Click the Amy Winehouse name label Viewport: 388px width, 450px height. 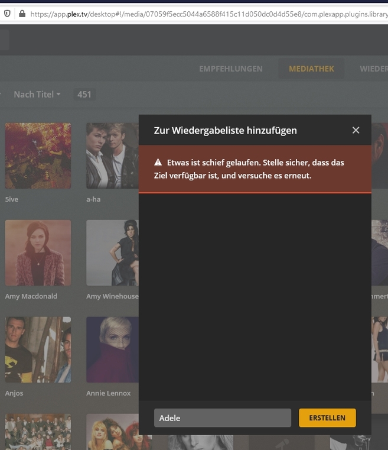pos(112,296)
